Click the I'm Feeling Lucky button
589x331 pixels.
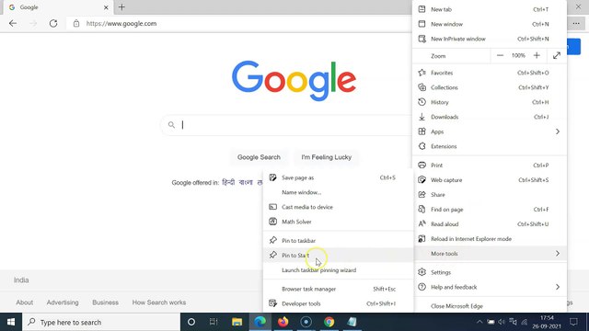click(x=327, y=157)
